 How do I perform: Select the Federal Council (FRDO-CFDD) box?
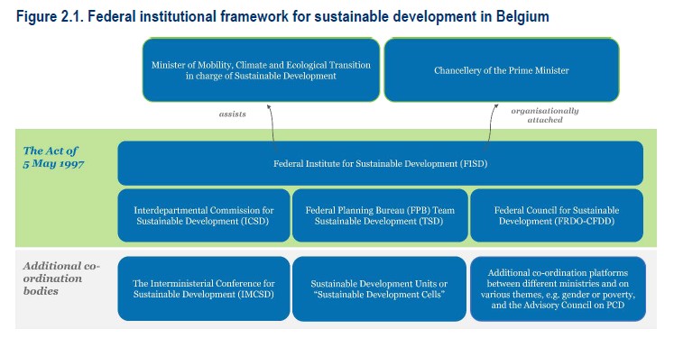tap(557, 215)
